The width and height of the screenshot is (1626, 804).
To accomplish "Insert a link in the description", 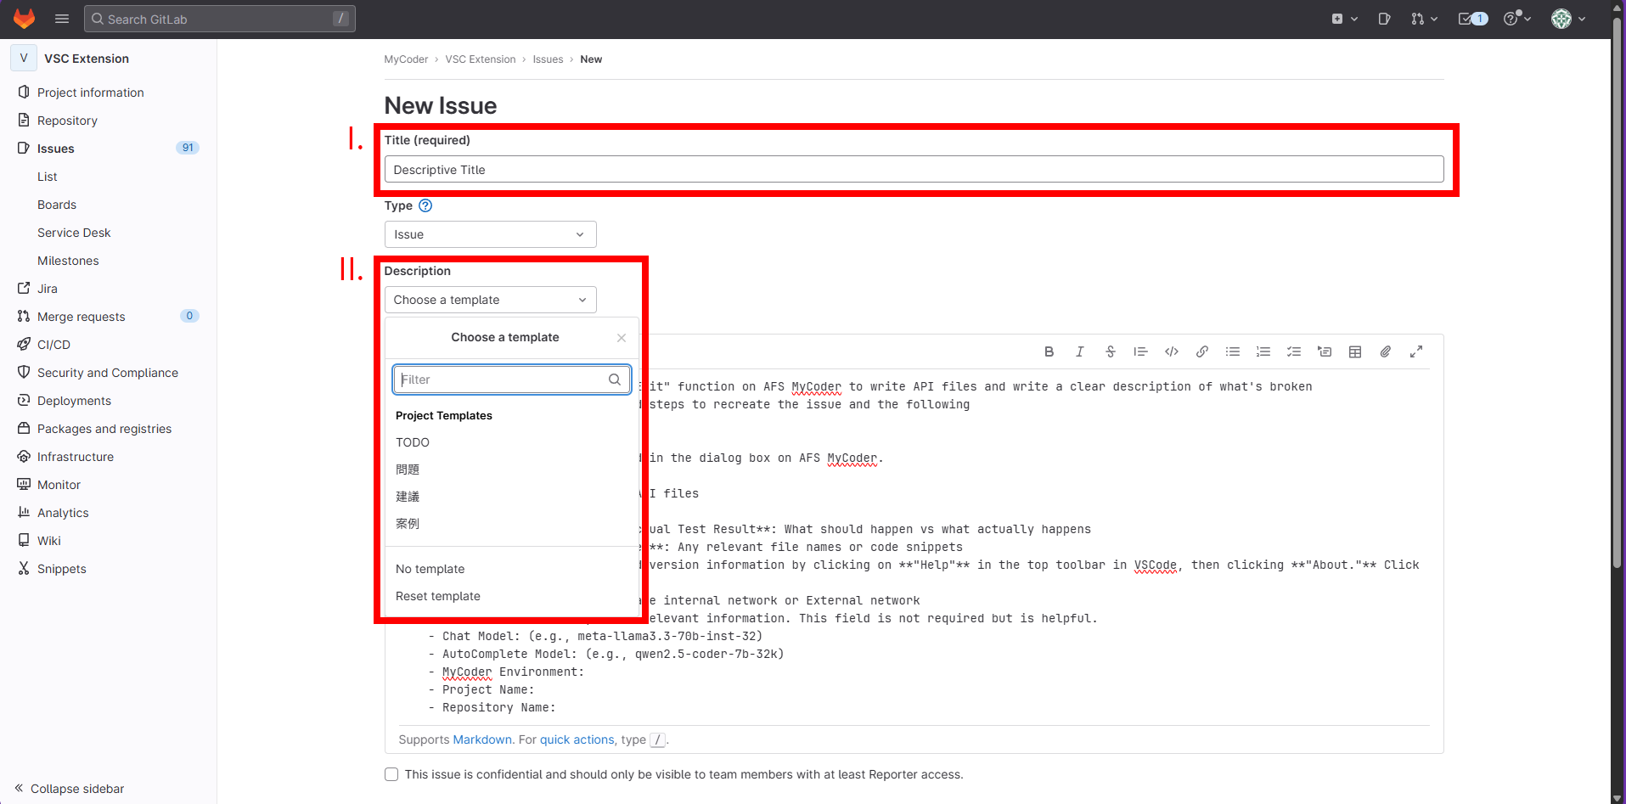I will (x=1202, y=351).
